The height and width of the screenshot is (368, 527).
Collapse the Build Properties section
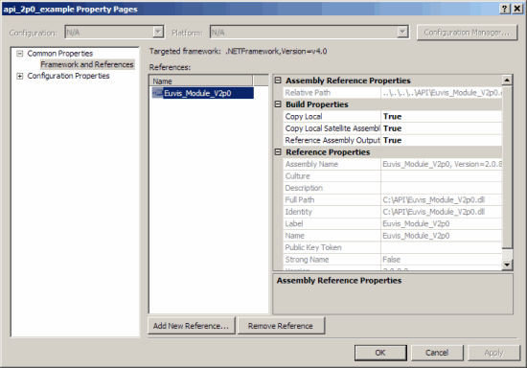278,104
